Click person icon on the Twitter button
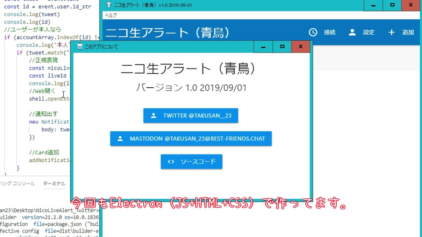Viewport: 422px width, 237px height. [153, 115]
